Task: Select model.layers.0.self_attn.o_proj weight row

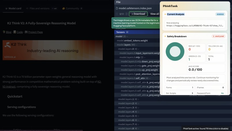Action: tap(137, 87)
